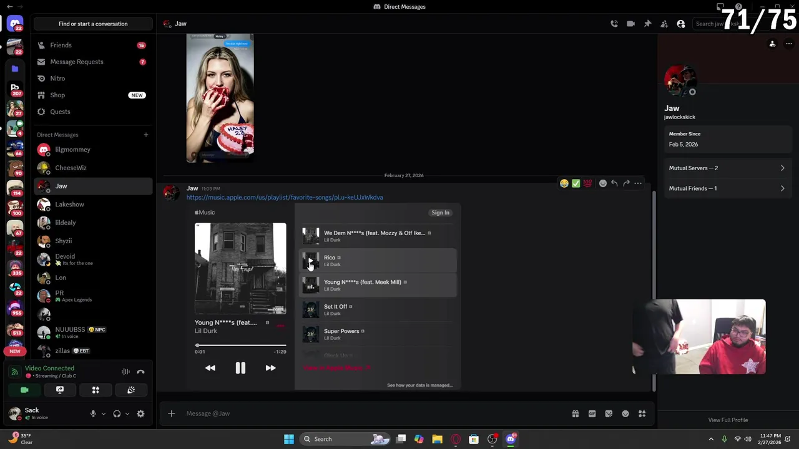This screenshot has width=799, height=449.
Task: Open the Shop page
Action: click(x=93, y=95)
